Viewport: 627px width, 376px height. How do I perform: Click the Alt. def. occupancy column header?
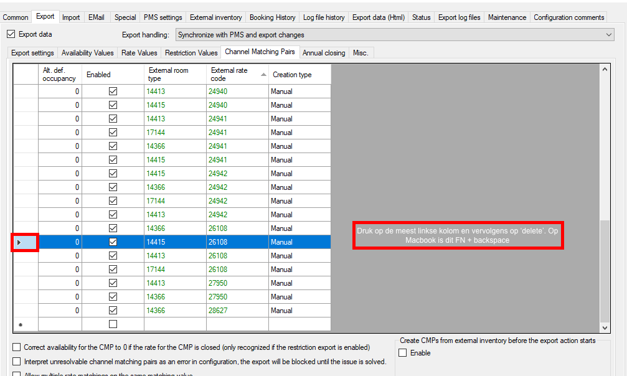[x=60, y=75]
